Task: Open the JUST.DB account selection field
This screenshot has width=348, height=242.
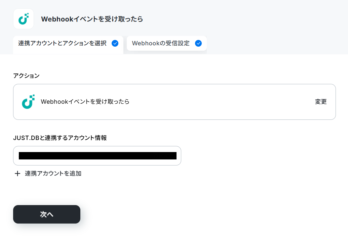Action: 97,156
